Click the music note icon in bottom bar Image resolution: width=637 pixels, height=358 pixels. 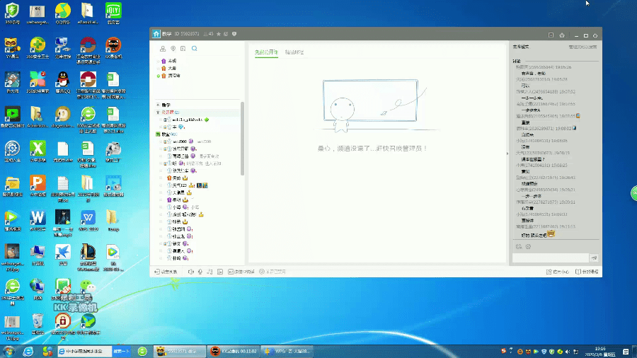point(210,272)
